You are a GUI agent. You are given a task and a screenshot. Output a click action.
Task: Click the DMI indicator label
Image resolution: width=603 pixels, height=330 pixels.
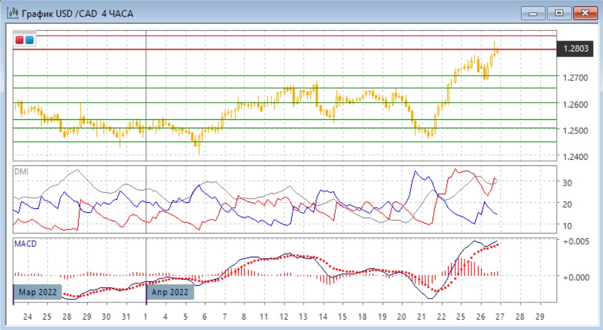pos(21,171)
